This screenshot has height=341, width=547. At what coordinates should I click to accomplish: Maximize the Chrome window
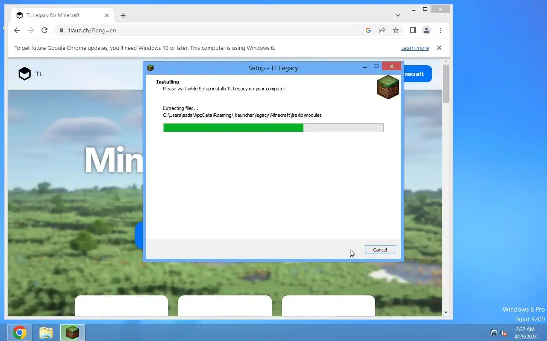425,9
